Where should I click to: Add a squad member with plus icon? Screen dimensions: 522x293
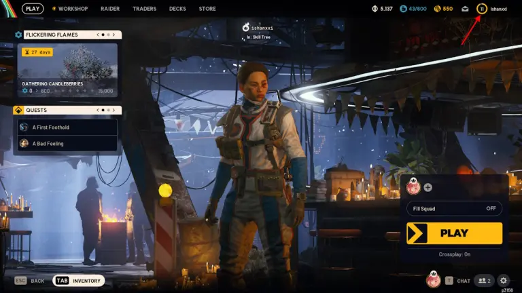pyautogui.click(x=428, y=188)
